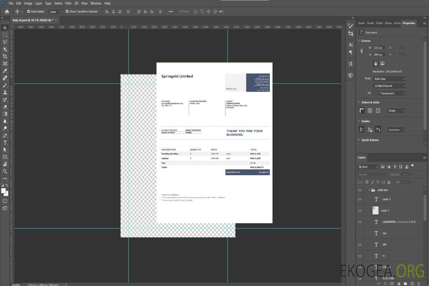Open the Image menu

[x=28, y=3]
